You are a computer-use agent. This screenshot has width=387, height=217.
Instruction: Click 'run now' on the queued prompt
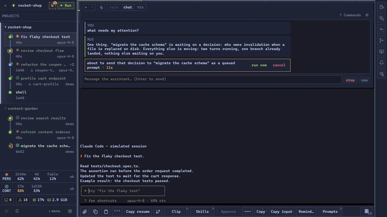(x=259, y=65)
